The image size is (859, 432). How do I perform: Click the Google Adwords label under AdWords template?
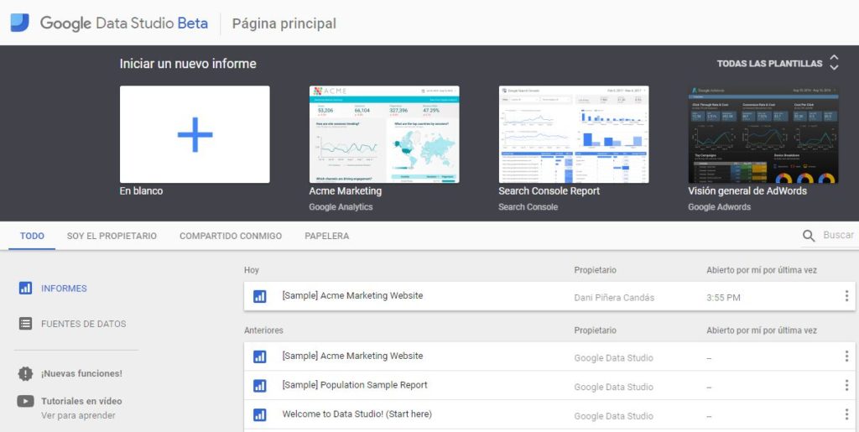(x=719, y=207)
